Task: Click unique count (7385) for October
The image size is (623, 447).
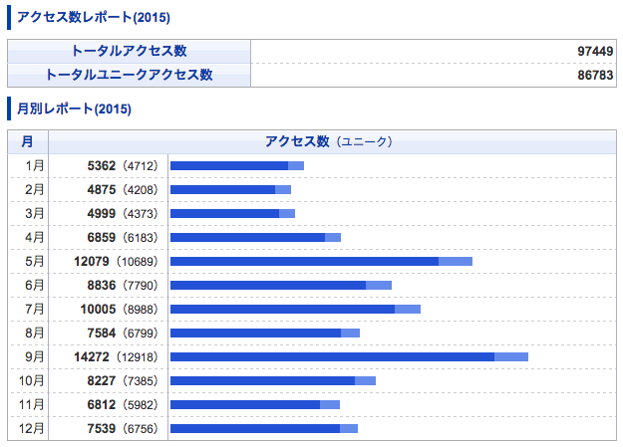Action: 141,380
